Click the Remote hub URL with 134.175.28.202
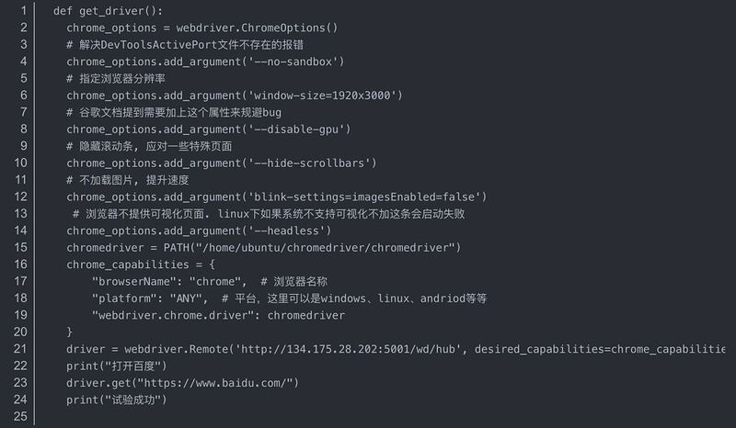This screenshot has width=736, height=428. pos(349,349)
